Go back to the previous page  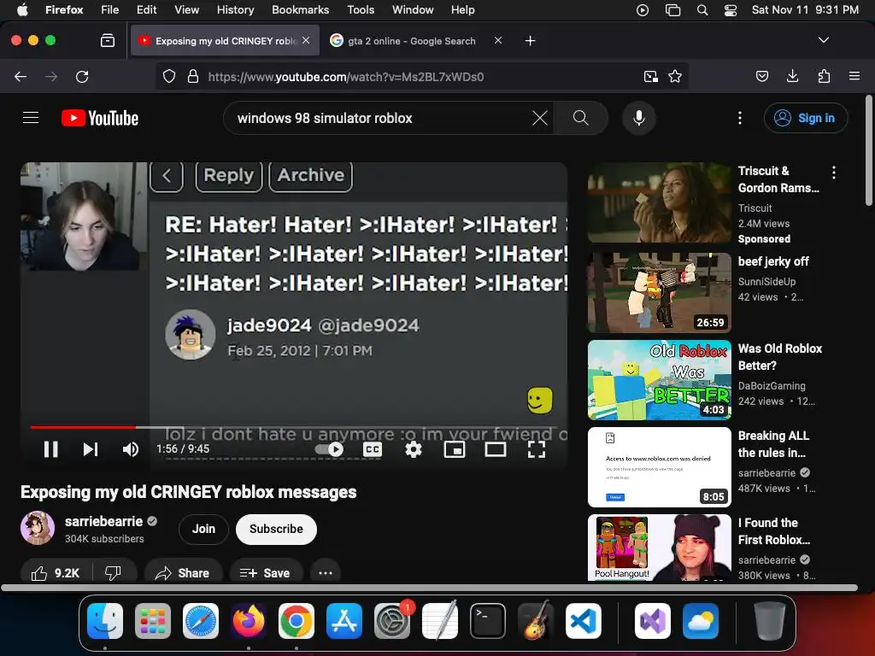coord(21,76)
